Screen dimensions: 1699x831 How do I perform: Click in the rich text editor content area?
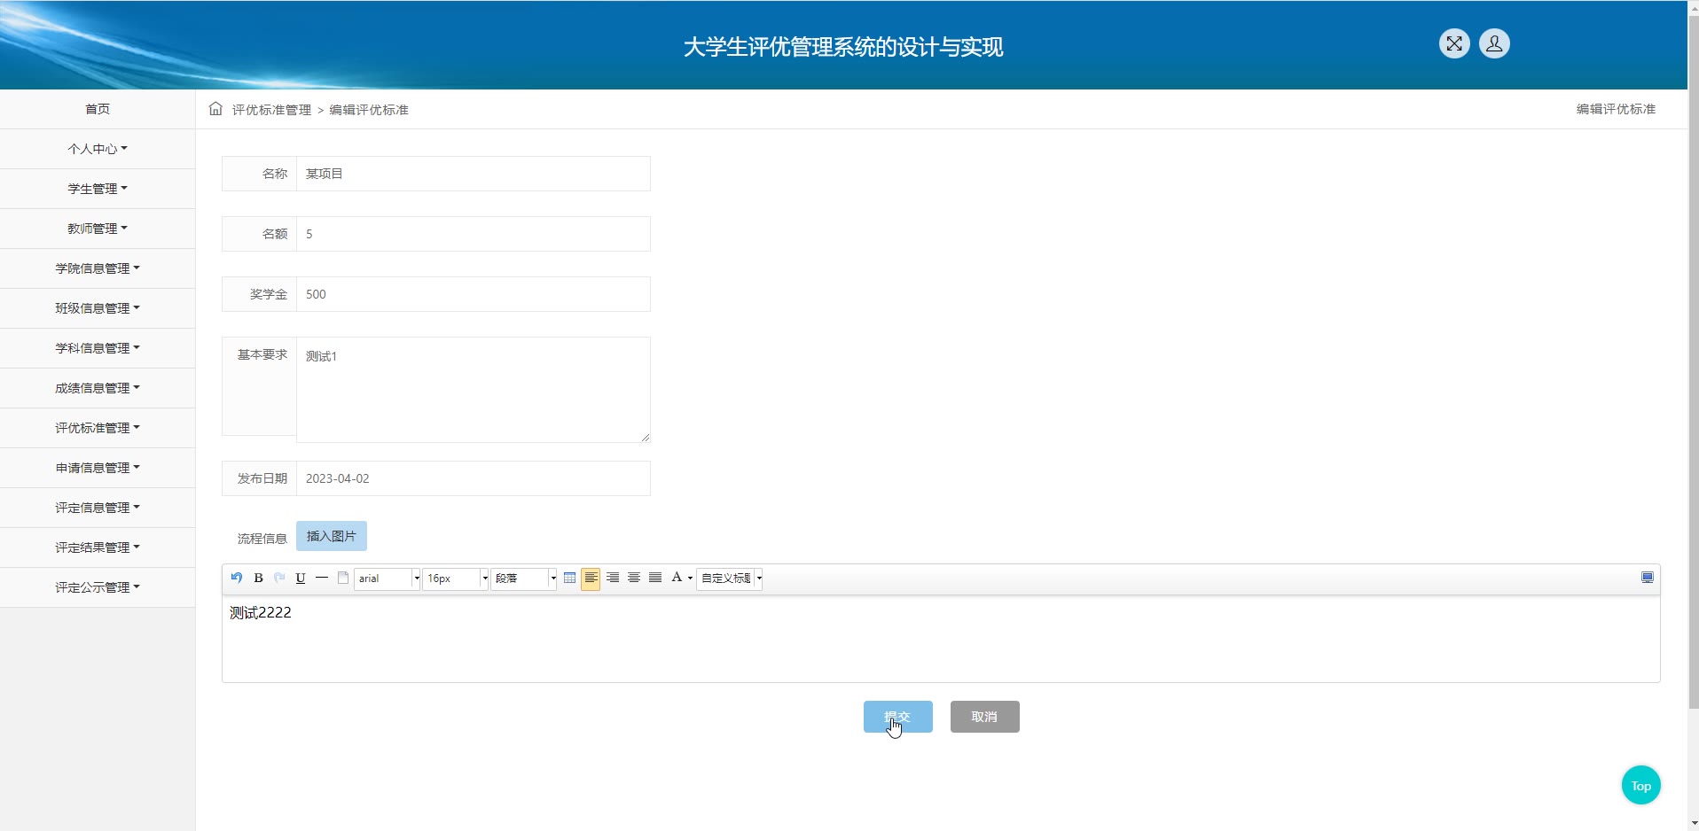941,639
